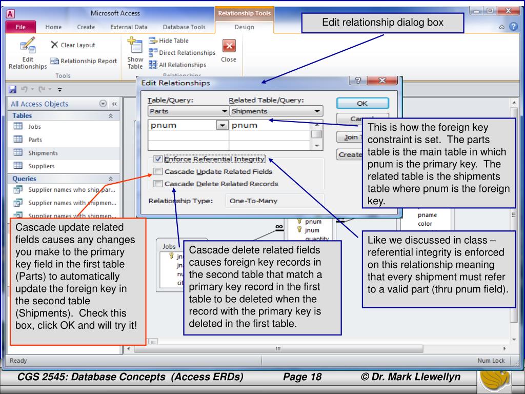Open the left pnum field dropdown arrow
Viewport: 525px width, 394px height.
(222, 125)
